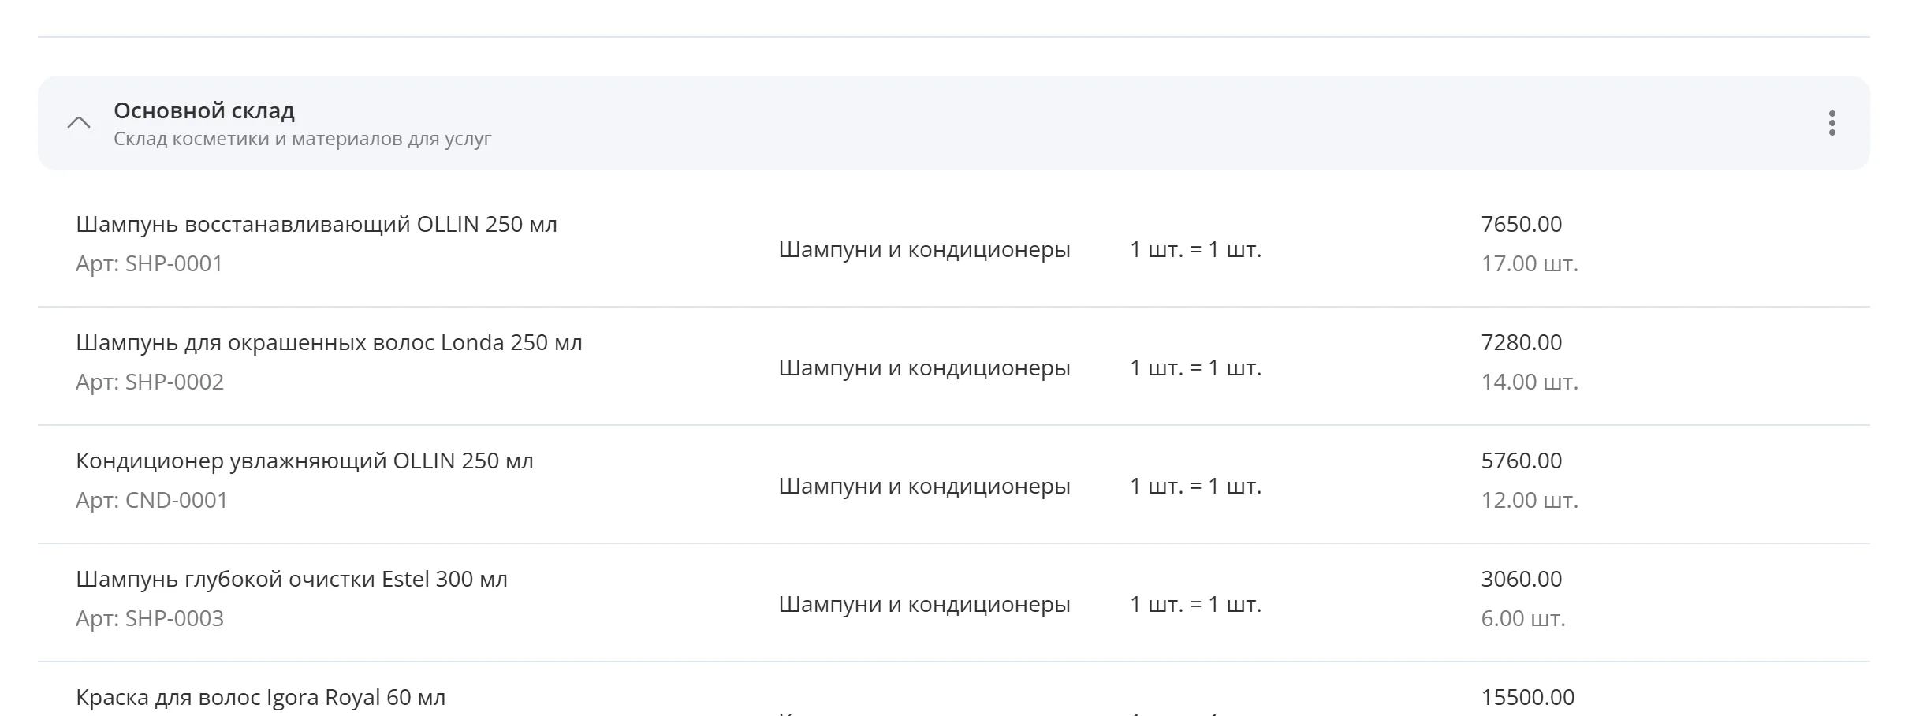Screen dimensions: 1908x716
Task: Click category Шампуни и кондиционеры in Estel row
Action: (x=924, y=604)
